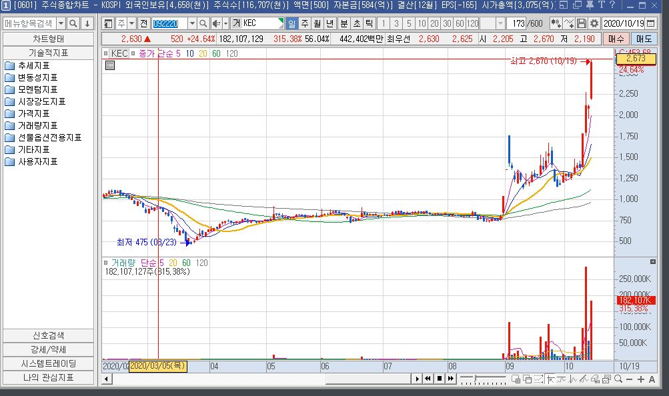Open the chart settings gear icon
669x396 pixels.
tap(594, 23)
